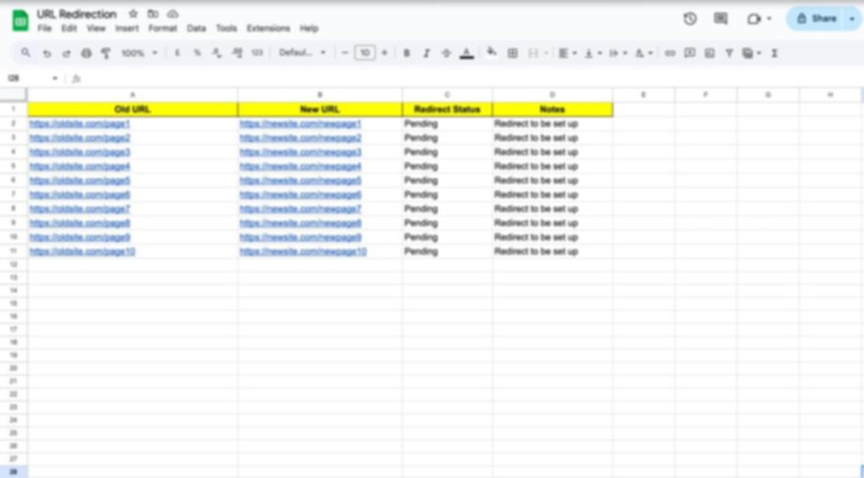Open the version history clock icon
The width and height of the screenshot is (864, 478).
click(690, 19)
